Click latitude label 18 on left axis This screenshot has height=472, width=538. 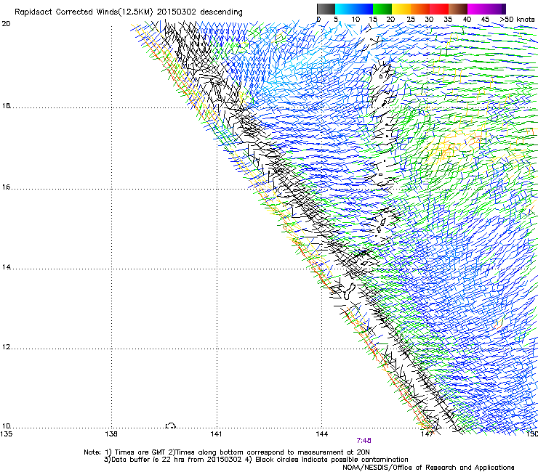[6, 105]
